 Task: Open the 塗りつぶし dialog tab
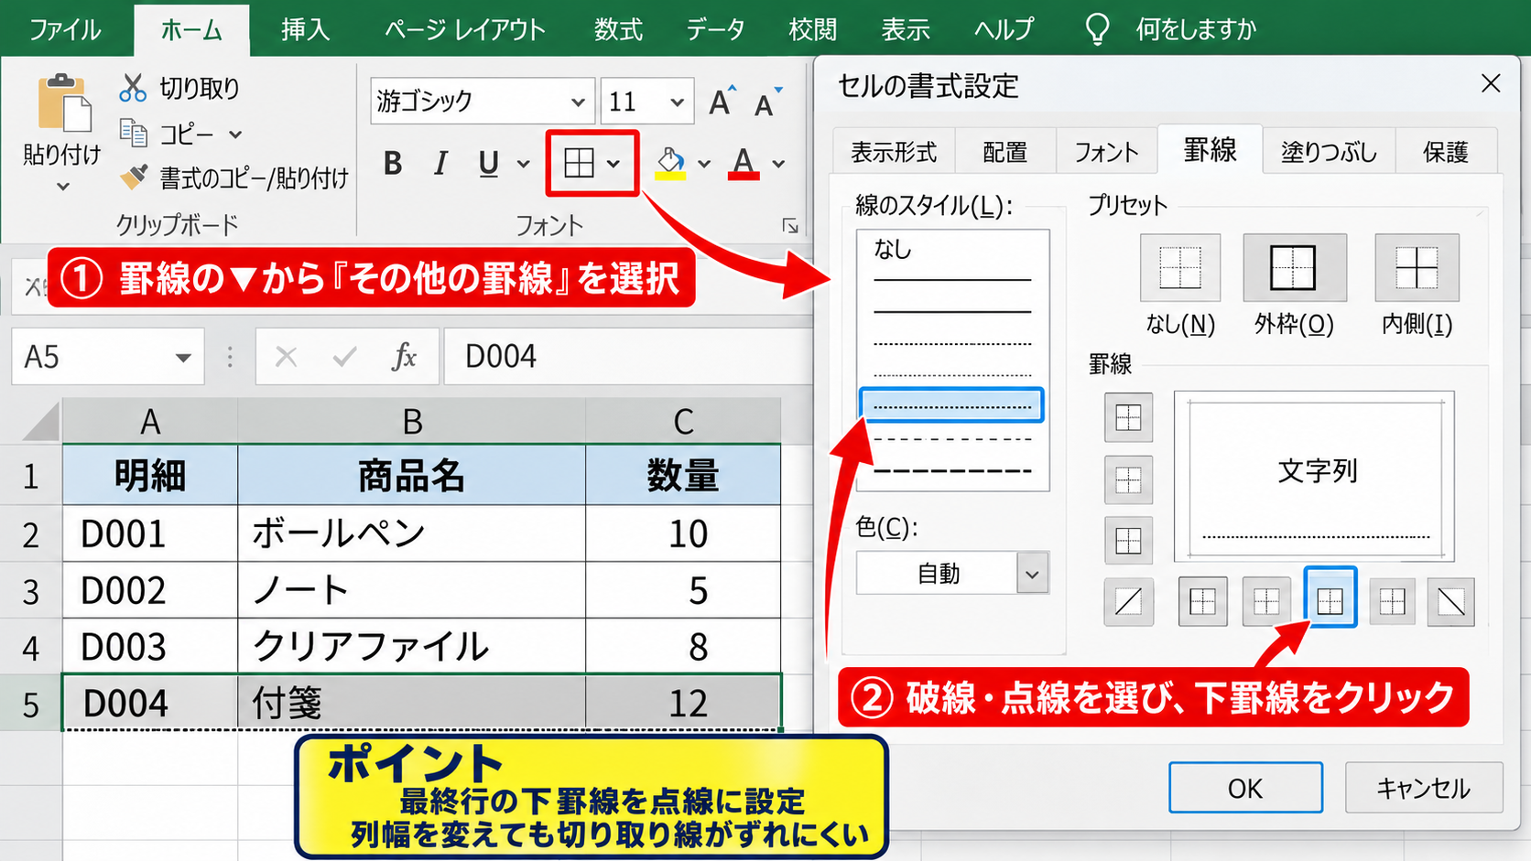click(x=1329, y=152)
